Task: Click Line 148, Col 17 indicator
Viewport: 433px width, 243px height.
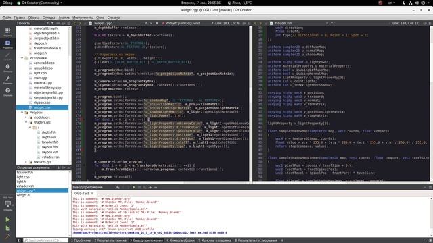Action: click(405, 23)
